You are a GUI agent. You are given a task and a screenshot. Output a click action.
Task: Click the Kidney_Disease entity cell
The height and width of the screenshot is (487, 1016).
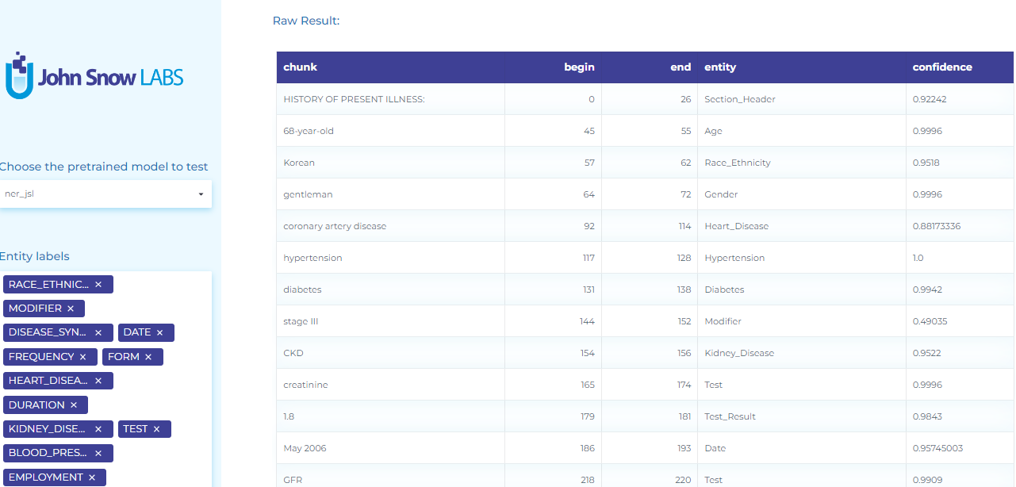[802, 353]
